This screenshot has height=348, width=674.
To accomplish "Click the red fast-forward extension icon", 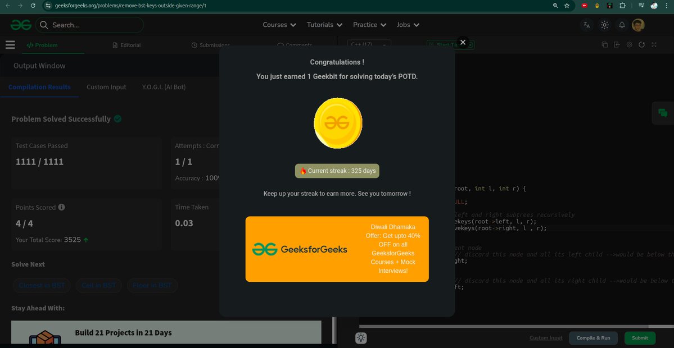I will [x=584, y=6].
